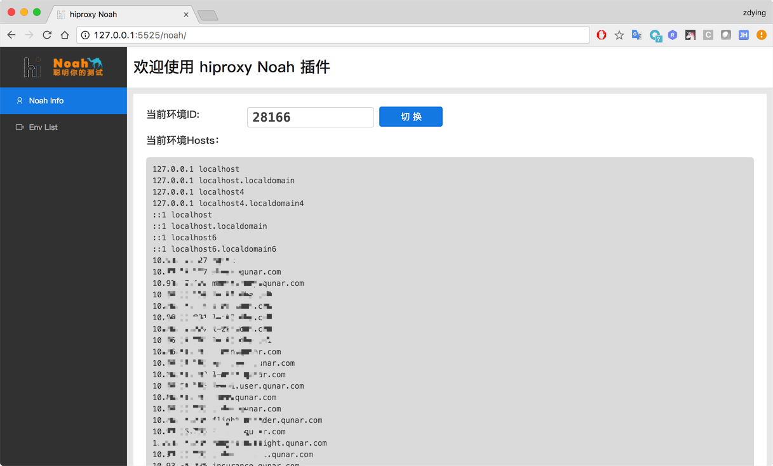Bookmark this page with star icon
Image resolution: width=773 pixels, height=466 pixels.
[619, 35]
